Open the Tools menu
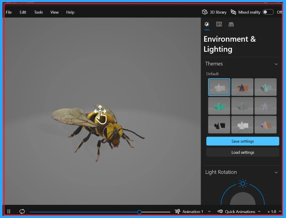 pyautogui.click(x=39, y=12)
